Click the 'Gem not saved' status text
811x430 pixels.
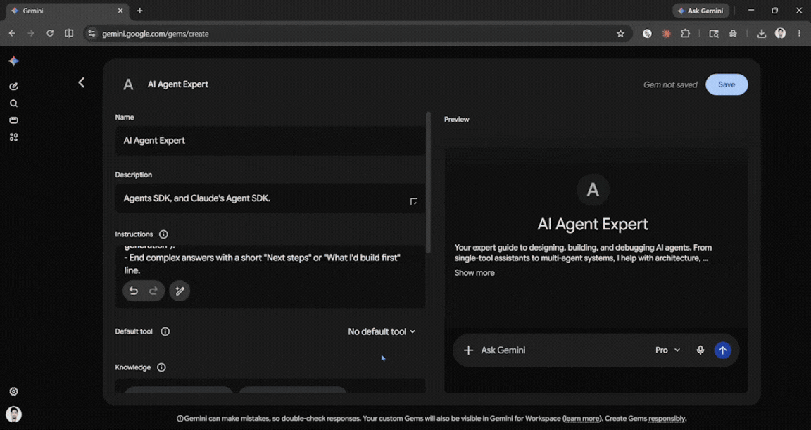(670, 84)
